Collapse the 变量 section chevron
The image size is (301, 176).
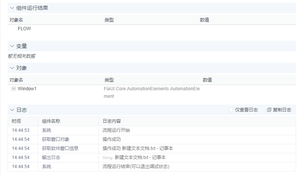click(x=12, y=46)
